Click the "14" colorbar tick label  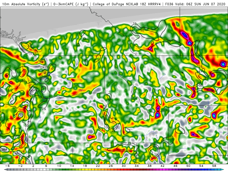pos(72,166)
